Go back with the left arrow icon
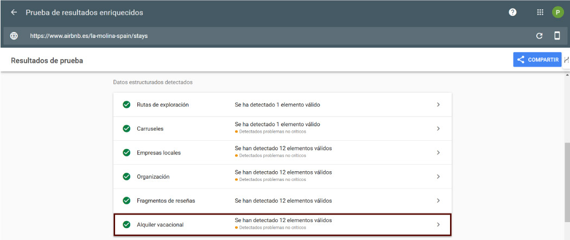 pyautogui.click(x=14, y=12)
